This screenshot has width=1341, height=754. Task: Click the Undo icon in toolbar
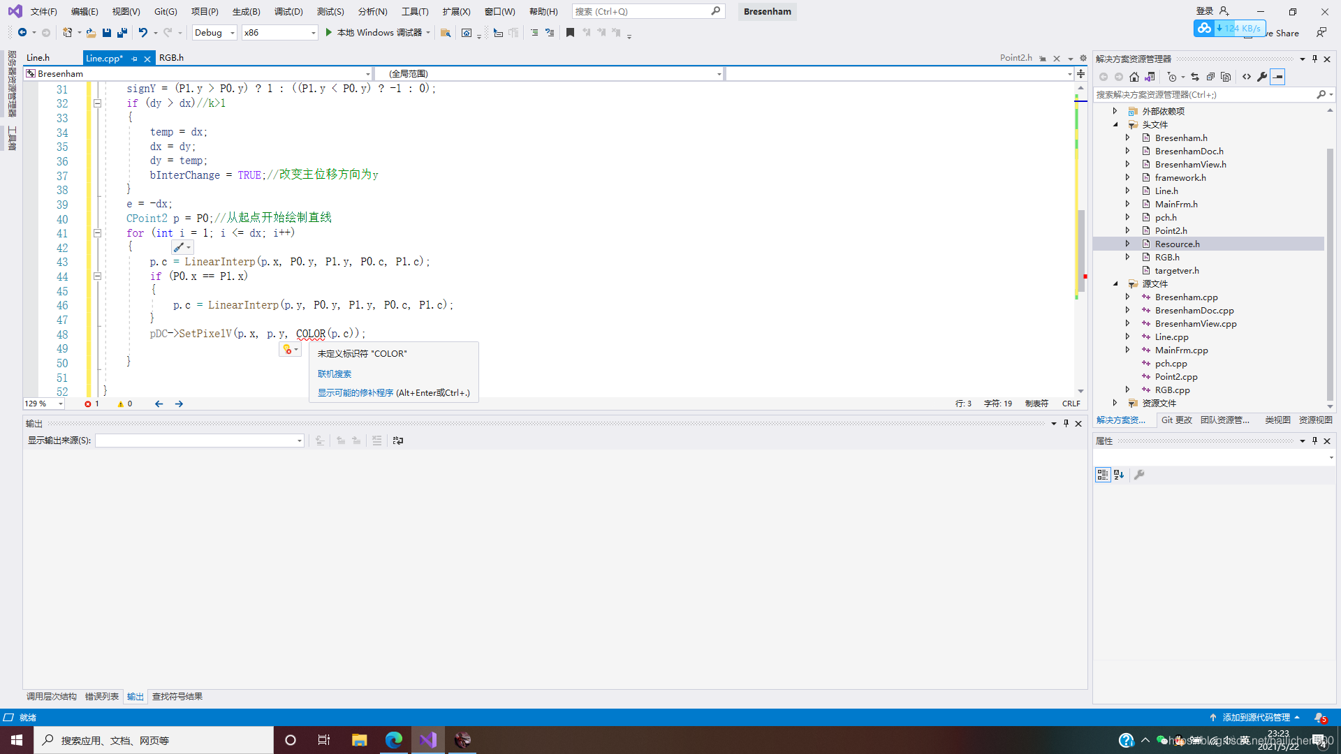[143, 32]
